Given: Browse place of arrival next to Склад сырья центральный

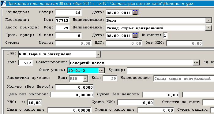Looking at the screenshot, I should [208, 28].
